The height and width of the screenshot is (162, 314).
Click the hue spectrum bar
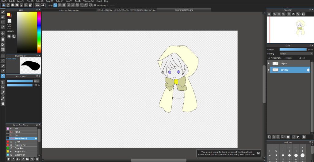[39, 32]
